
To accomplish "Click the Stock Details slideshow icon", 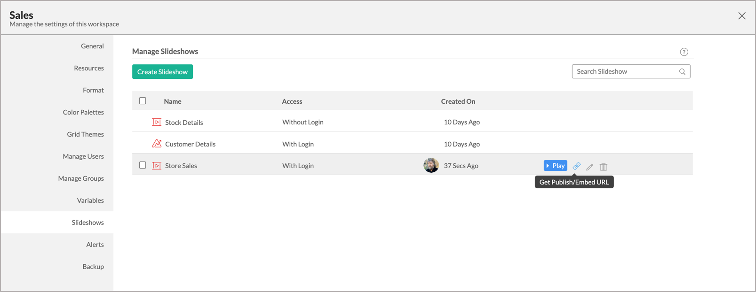I will click(157, 122).
